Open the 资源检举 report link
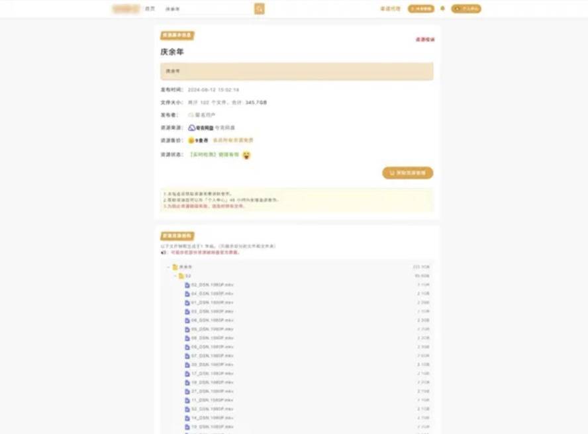 pos(422,38)
